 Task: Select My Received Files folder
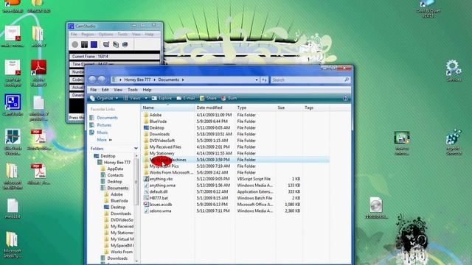click(x=165, y=147)
